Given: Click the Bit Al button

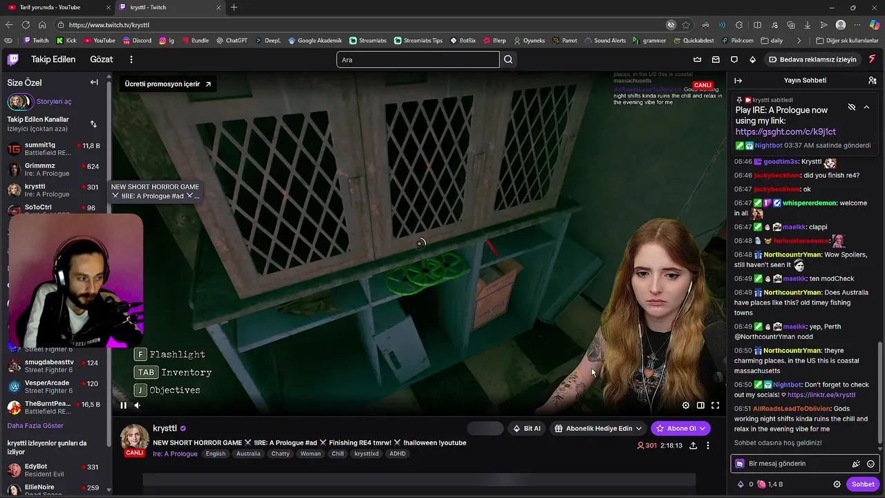Looking at the screenshot, I should coord(526,428).
